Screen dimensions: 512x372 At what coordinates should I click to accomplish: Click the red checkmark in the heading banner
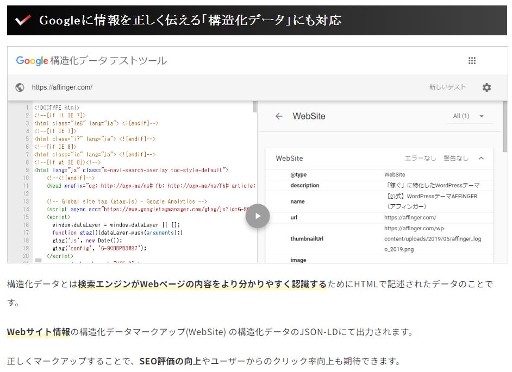pyautogui.click(x=23, y=20)
